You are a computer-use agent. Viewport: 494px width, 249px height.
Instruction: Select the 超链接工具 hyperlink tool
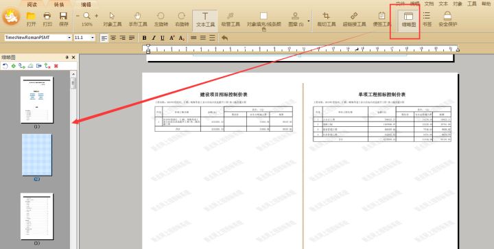pyautogui.click(x=354, y=19)
